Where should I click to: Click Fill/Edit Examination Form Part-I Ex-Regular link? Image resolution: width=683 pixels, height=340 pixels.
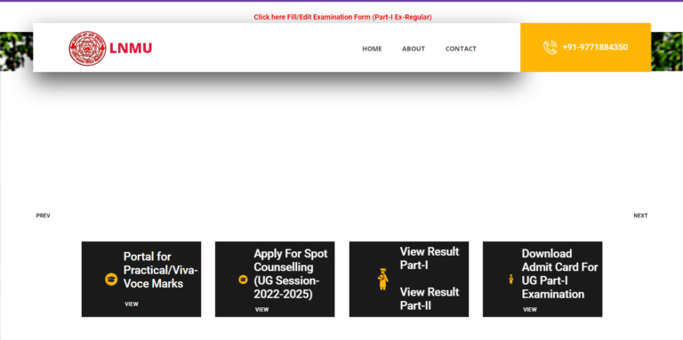point(342,17)
